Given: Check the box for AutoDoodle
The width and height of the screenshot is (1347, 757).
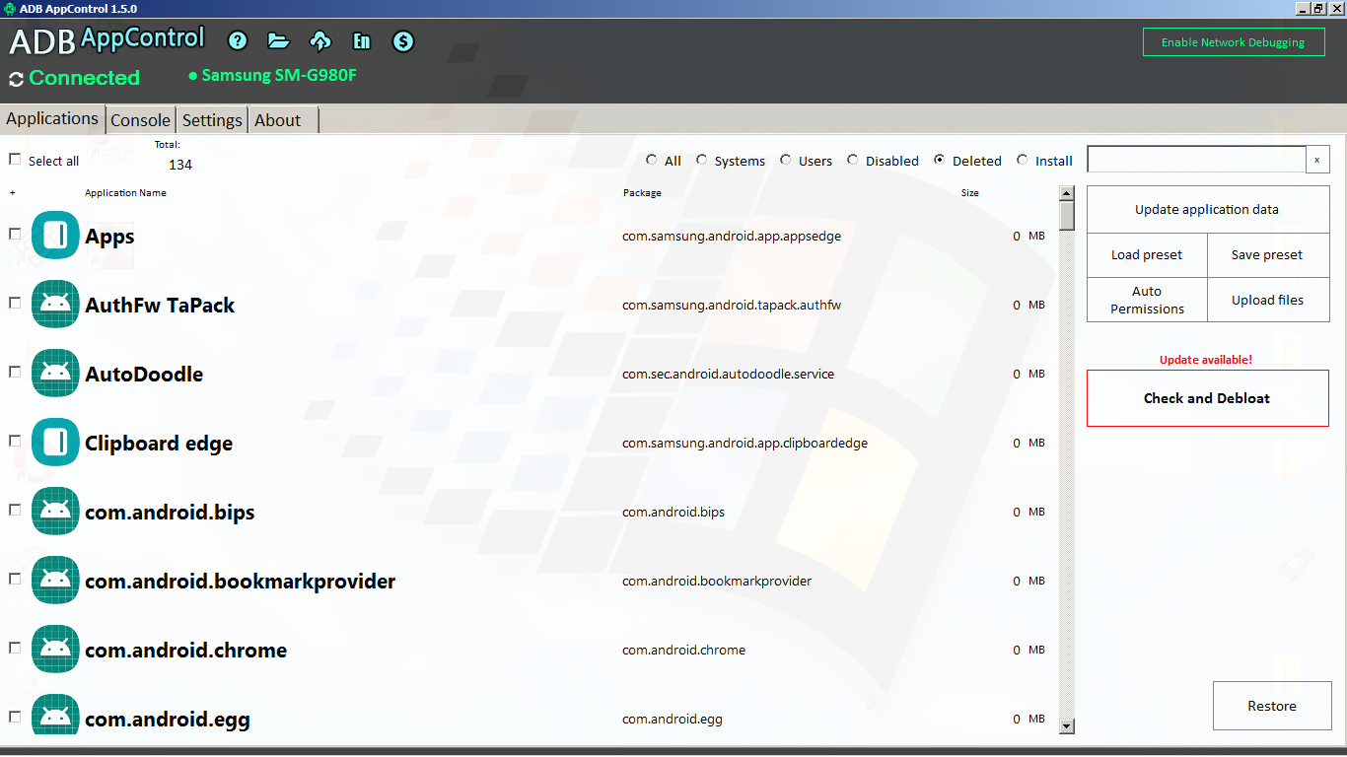Looking at the screenshot, I should (x=15, y=372).
